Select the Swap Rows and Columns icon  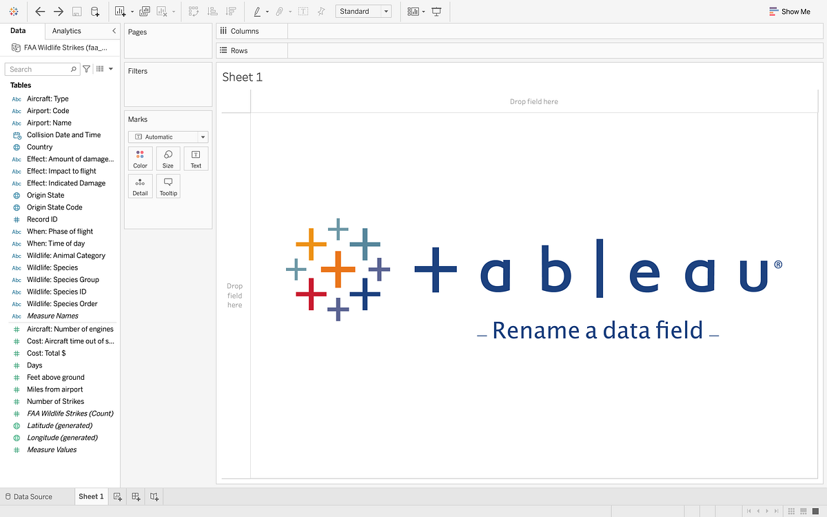(194, 11)
